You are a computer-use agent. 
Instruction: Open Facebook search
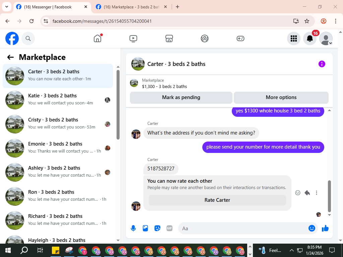click(x=28, y=38)
